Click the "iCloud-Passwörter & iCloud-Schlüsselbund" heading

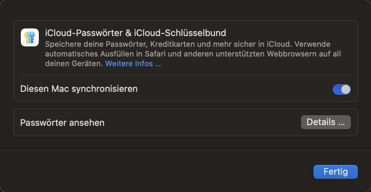coord(136,33)
